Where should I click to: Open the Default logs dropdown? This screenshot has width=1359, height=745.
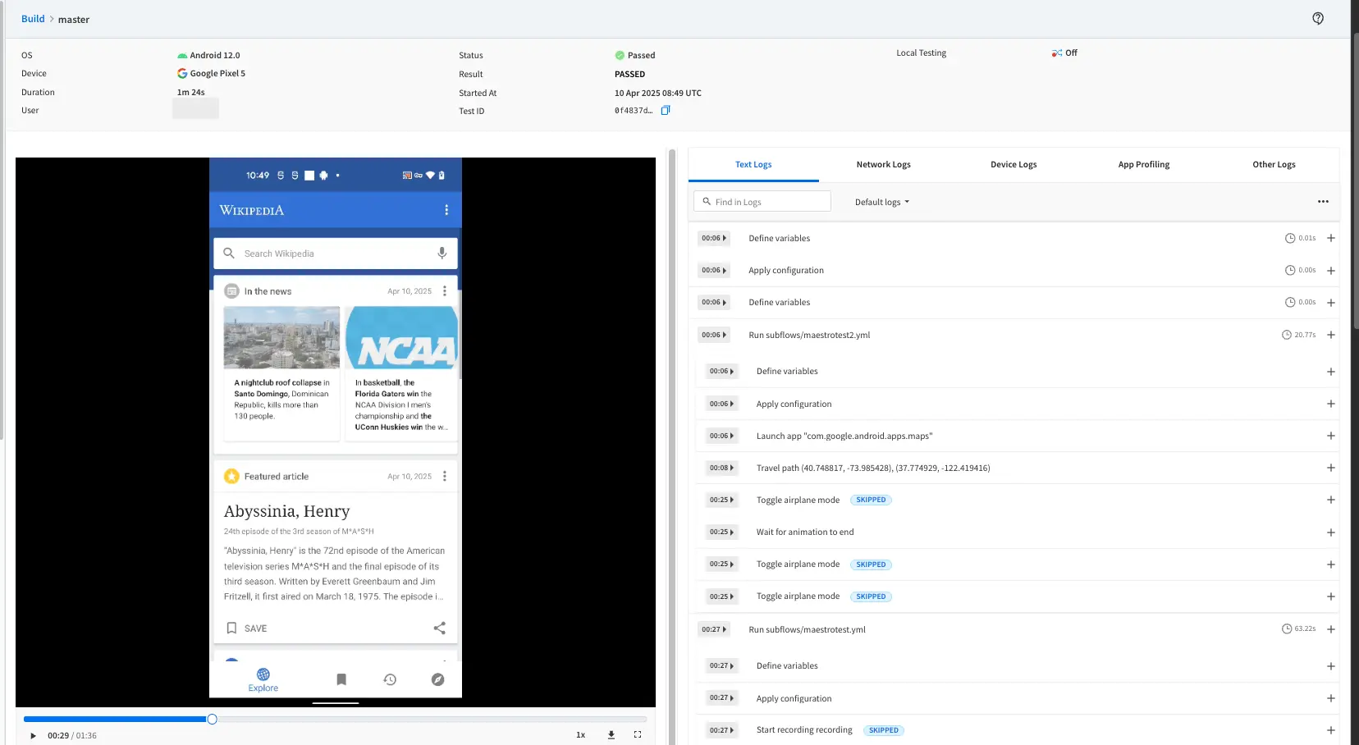pyautogui.click(x=881, y=202)
